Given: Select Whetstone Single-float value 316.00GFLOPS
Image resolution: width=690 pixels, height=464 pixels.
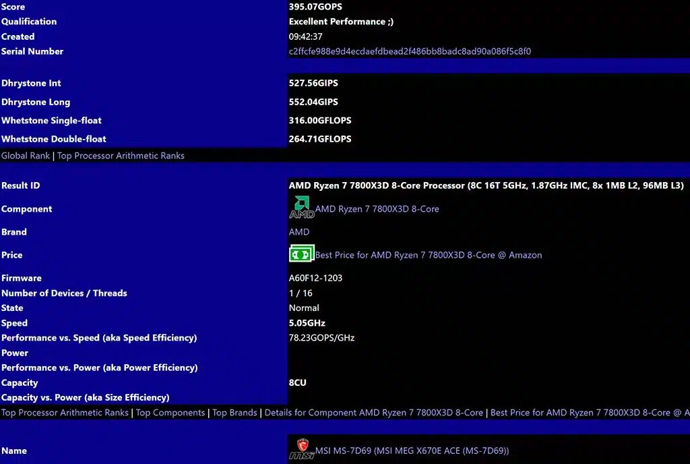Looking at the screenshot, I should 320,121.
